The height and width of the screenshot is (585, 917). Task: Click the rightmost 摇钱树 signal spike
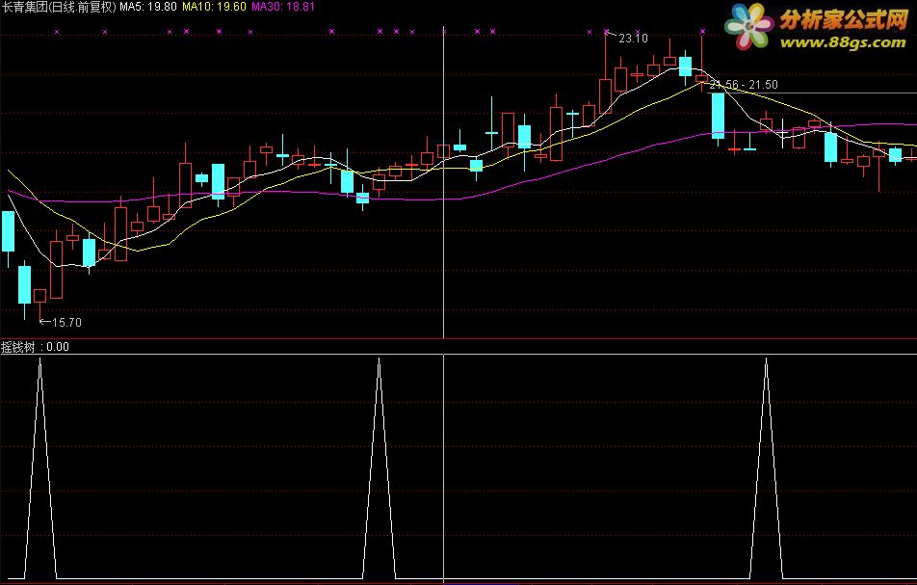(x=766, y=468)
